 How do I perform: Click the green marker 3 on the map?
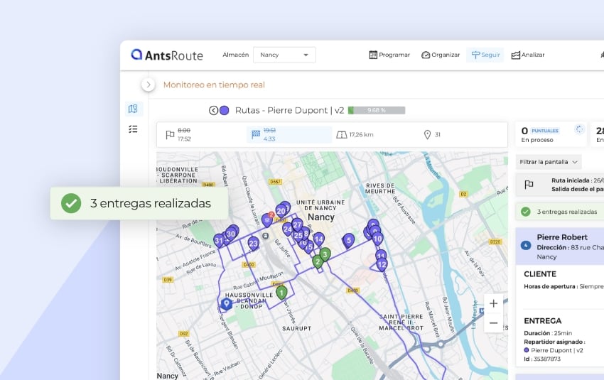pyautogui.click(x=325, y=254)
